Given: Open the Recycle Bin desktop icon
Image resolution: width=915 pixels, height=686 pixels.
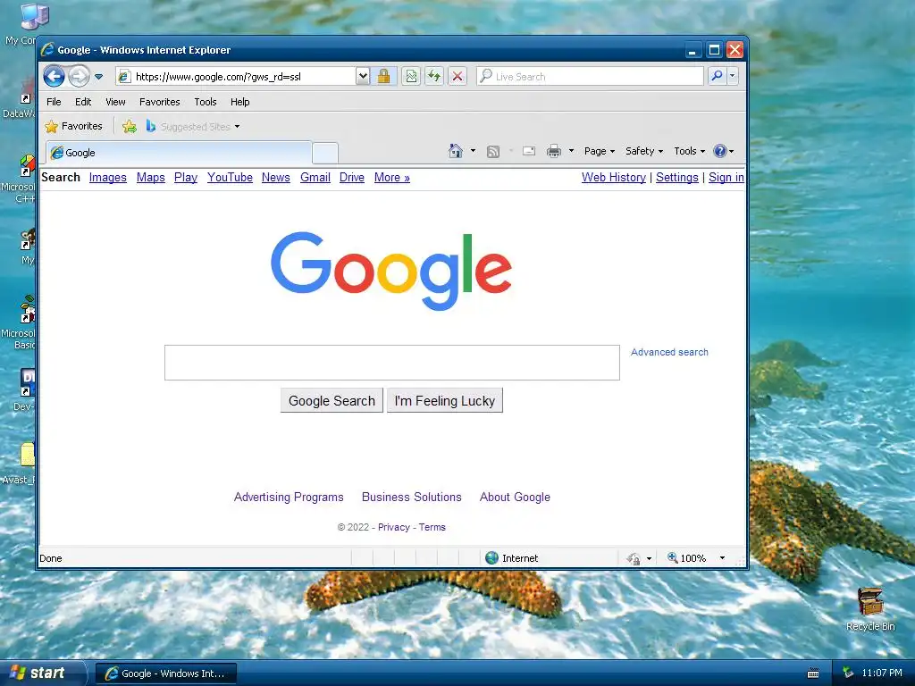Looking at the screenshot, I should [x=870, y=609].
